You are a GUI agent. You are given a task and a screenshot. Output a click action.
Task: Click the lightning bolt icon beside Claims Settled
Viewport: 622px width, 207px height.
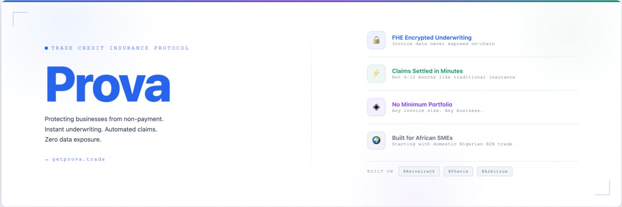click(x=376, y=74)
